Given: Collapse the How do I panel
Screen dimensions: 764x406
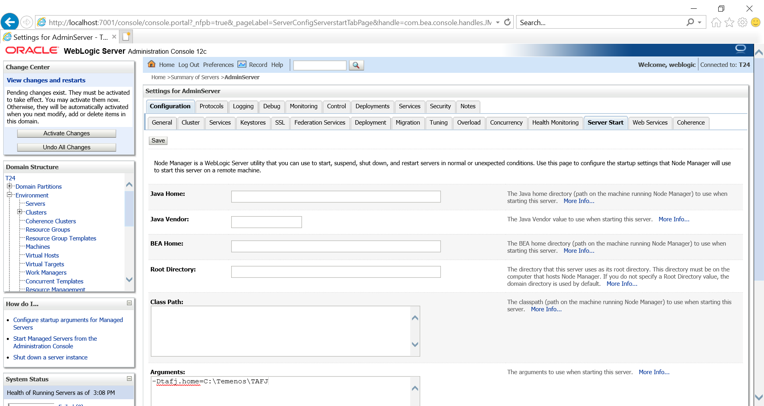Looking at the screenshot, I should click(129, 303).
